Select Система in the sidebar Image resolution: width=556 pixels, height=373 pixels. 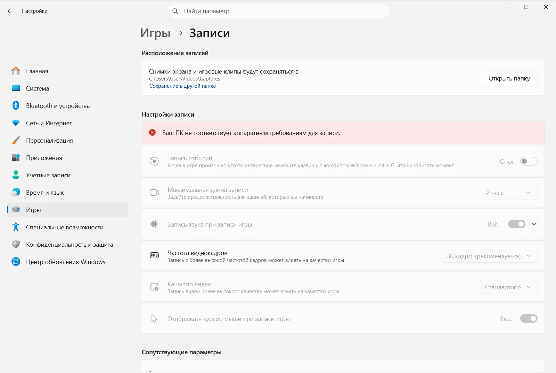[x=68, y=88]
